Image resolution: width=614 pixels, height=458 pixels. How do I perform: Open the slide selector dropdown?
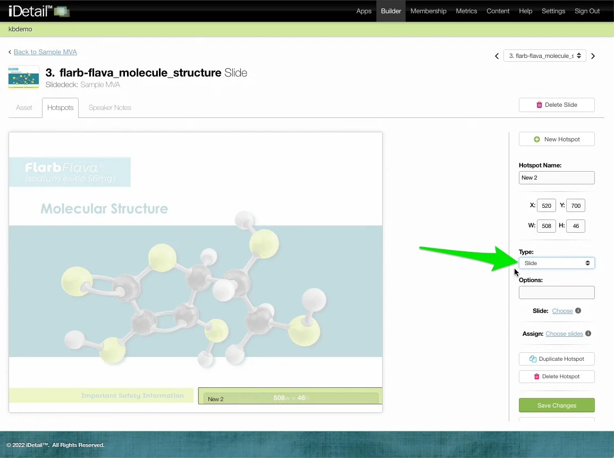pyautogui.click(x=545, y=56)
